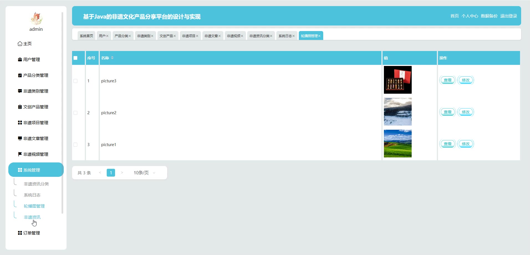Click 查看 button for picture1
The width and height of the screenshot is (530, 255).
pyautogui.click(x=448, y=144)
